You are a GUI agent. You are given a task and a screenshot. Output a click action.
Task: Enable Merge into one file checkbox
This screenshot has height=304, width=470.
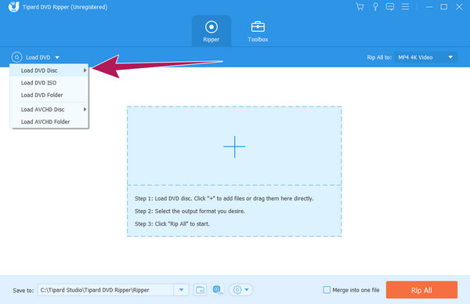[327, 290]
